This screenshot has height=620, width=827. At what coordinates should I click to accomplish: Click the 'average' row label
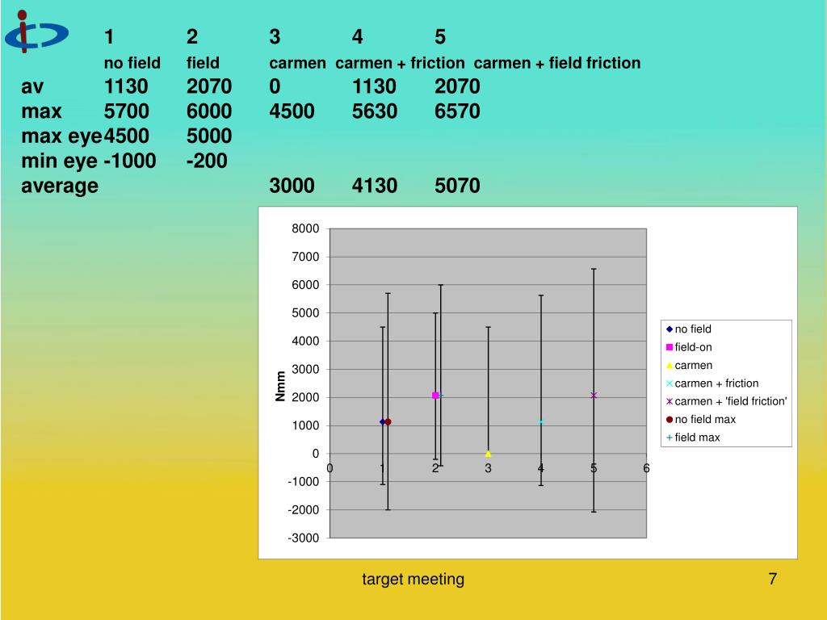pos(60,186)
